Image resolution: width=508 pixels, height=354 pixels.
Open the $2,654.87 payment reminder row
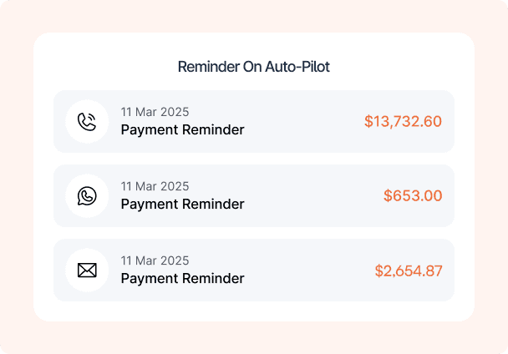(254, 271)
